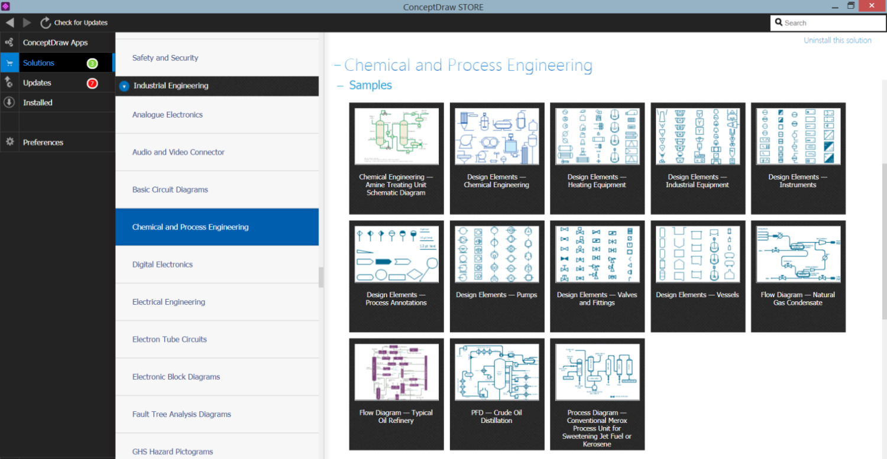The height and width of the screenshot is (459, 887).
Task: Select Solutions in the left sidebar
Action: pos(57,63)
